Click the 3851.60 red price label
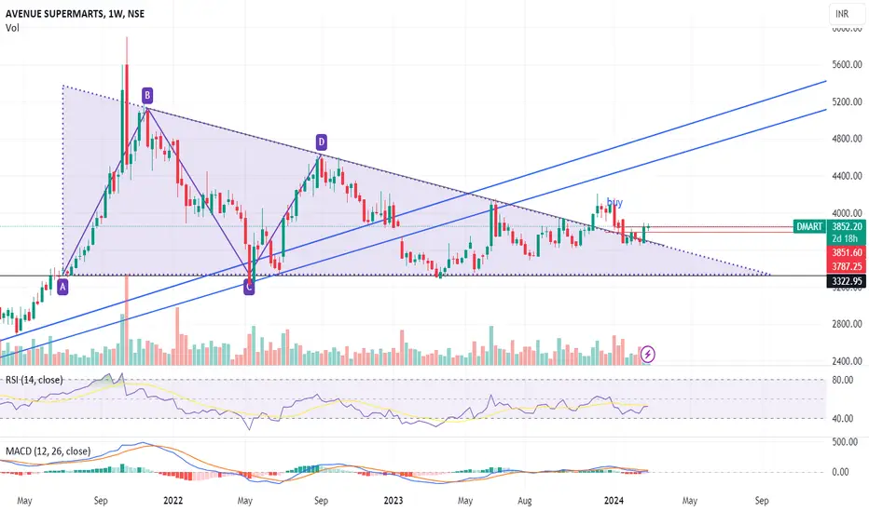This screenshot has height=512, width=869. 847,252
